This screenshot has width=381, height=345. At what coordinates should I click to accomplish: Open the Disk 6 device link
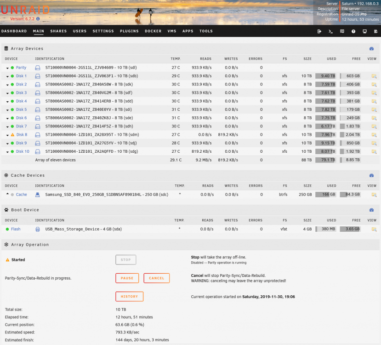coord(22,118)
